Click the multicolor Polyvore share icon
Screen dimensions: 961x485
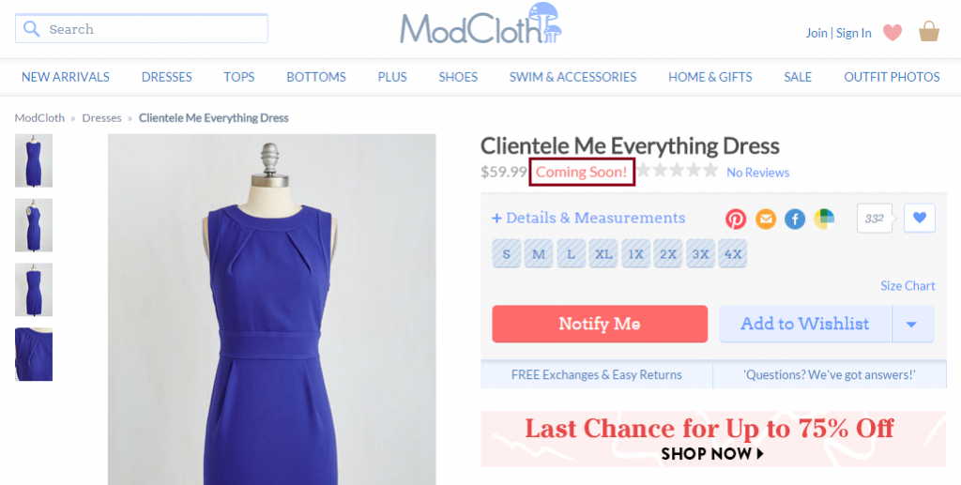tap(824, 219)
